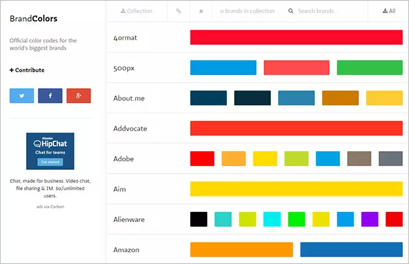Click the Alienware brand name

pyautogui.click(x=129, y=219)
